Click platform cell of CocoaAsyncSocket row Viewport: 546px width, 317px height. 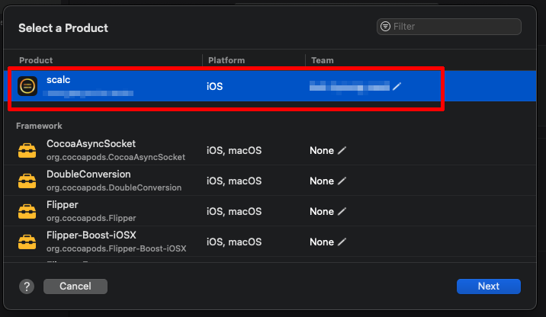point(234,151)
